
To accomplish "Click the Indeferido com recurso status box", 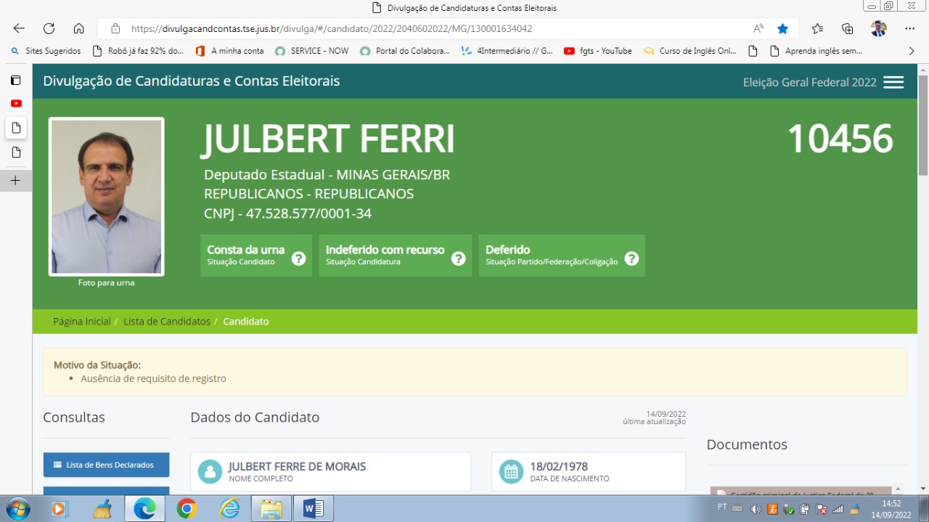I will pyautogui.click(x=395, y=255).
